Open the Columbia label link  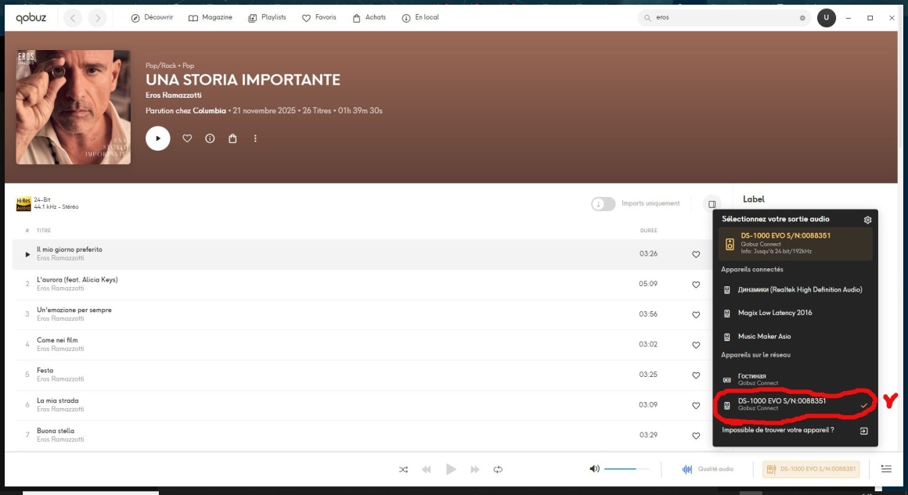tap(209, 110)
